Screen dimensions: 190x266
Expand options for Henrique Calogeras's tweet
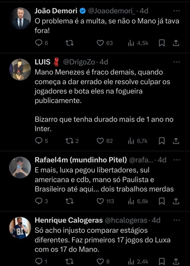click(176, 220)
